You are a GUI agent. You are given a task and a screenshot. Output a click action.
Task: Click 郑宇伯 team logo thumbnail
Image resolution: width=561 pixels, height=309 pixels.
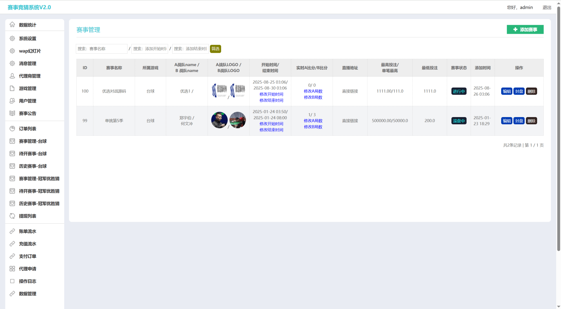pos(219,120)
